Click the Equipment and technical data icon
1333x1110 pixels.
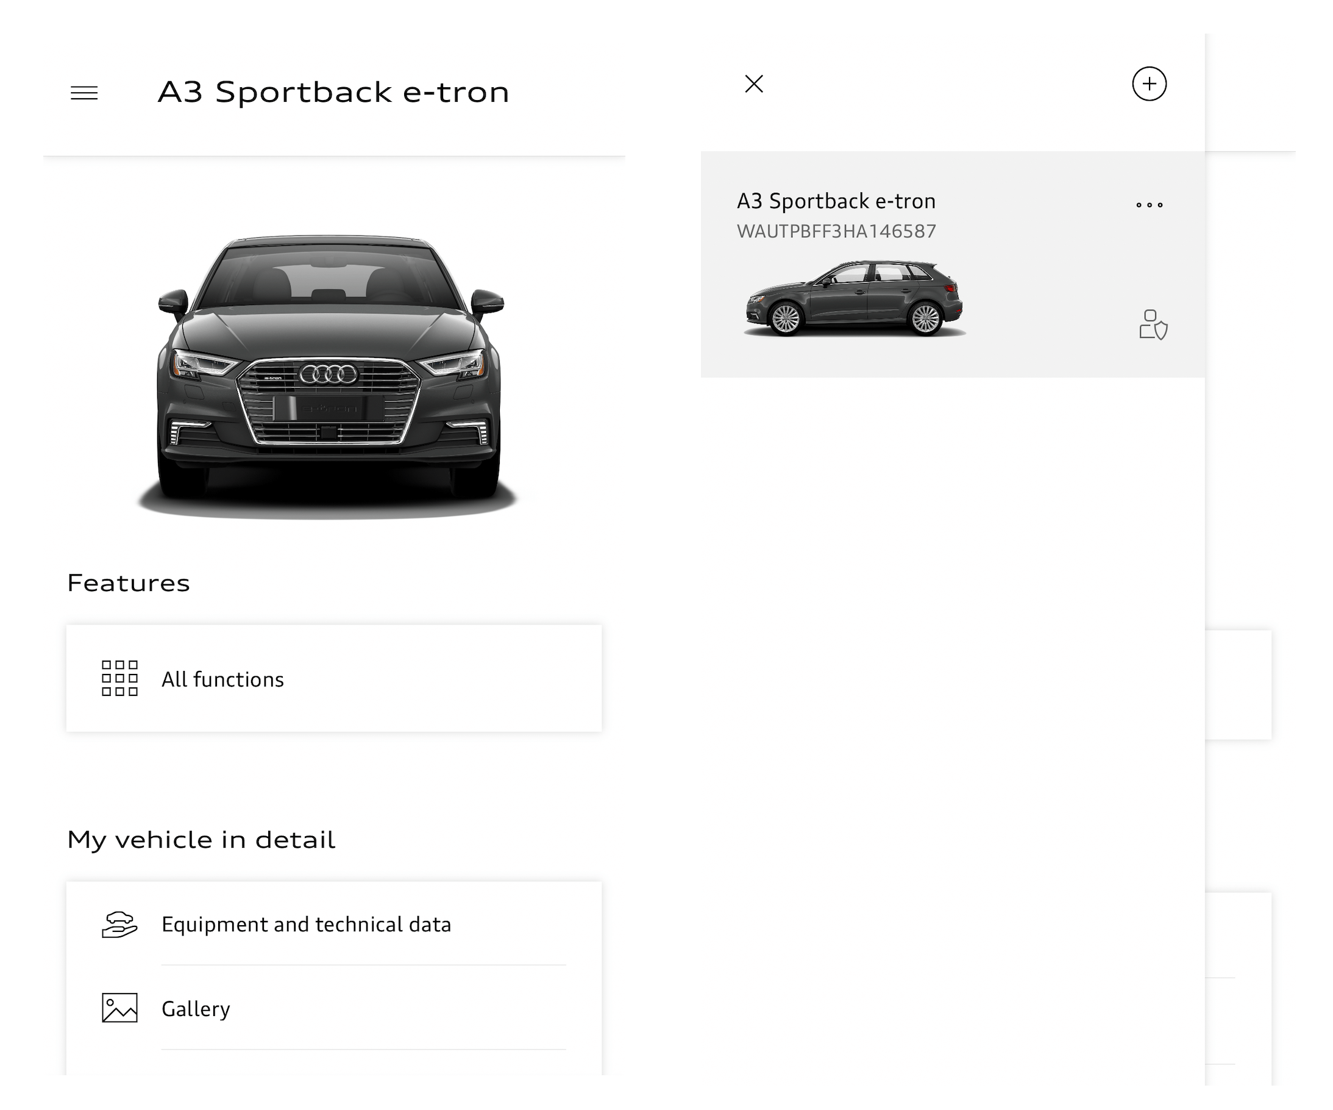(119, 925)
